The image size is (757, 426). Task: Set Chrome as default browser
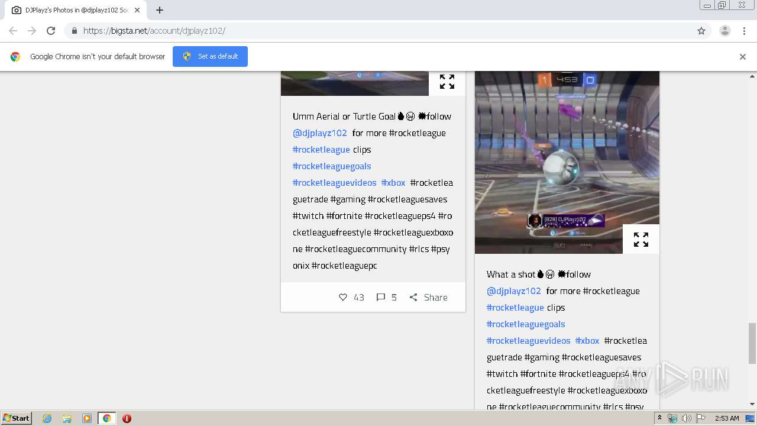210,56
